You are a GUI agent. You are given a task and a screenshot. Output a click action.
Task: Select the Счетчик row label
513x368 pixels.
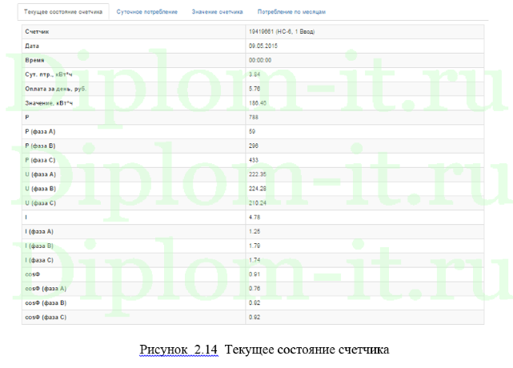tap(37, 32)
